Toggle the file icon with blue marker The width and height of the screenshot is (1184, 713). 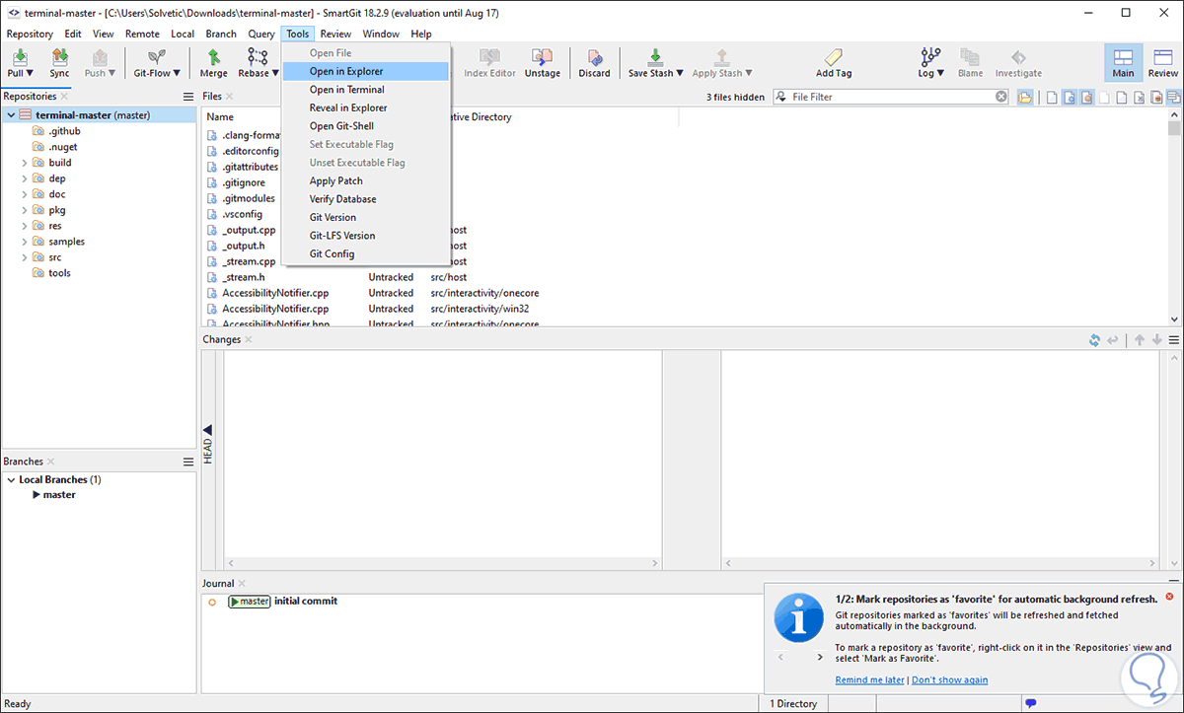[1070, 97]
